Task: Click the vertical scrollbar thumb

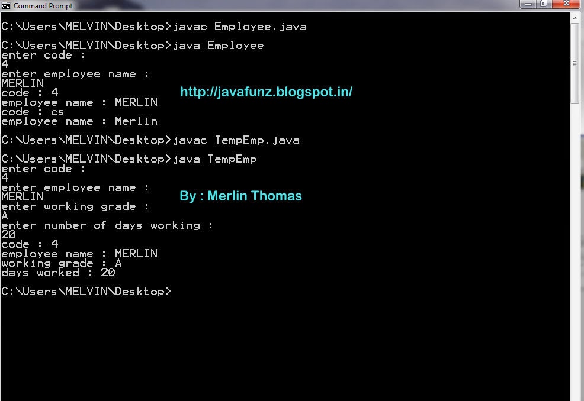Action: [575, 63]
